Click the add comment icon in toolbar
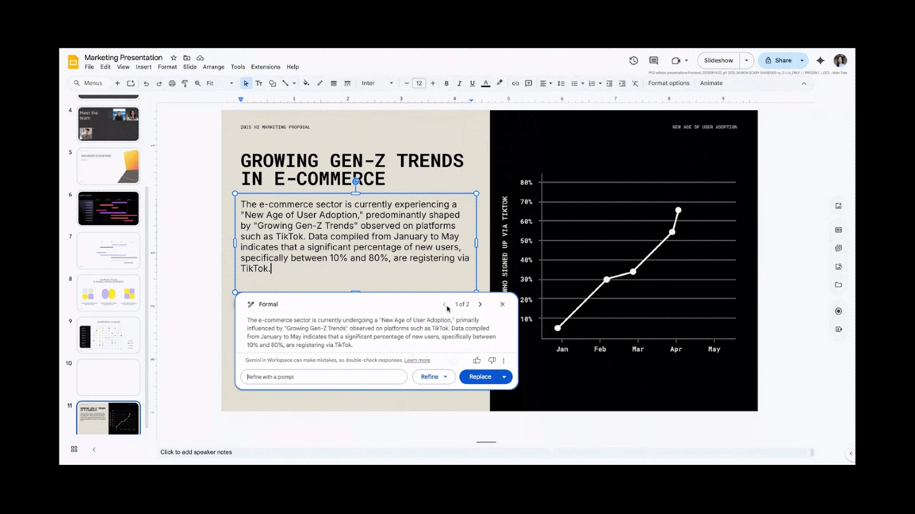The image size is (915, 514). (x=528, y=83)
